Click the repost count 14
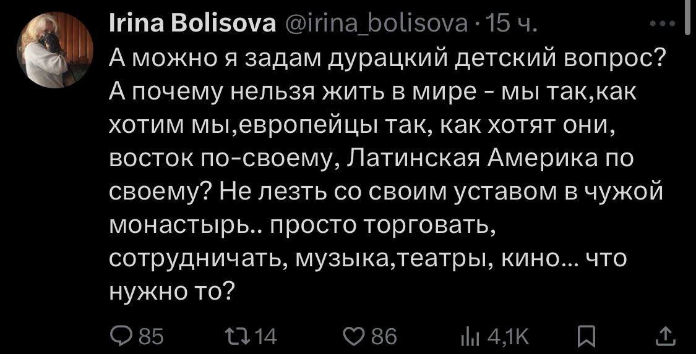The height and width of the screenshot is (354, 696). click(x=266, y=337)
